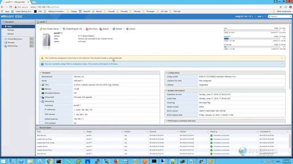Reload the page with browser refresh
Image resolution: width=293 pixels, height=164 pixels.
[x=11, y=7]
